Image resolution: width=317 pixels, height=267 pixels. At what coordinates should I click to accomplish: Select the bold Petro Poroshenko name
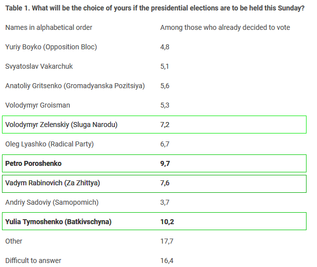[33, 163]
